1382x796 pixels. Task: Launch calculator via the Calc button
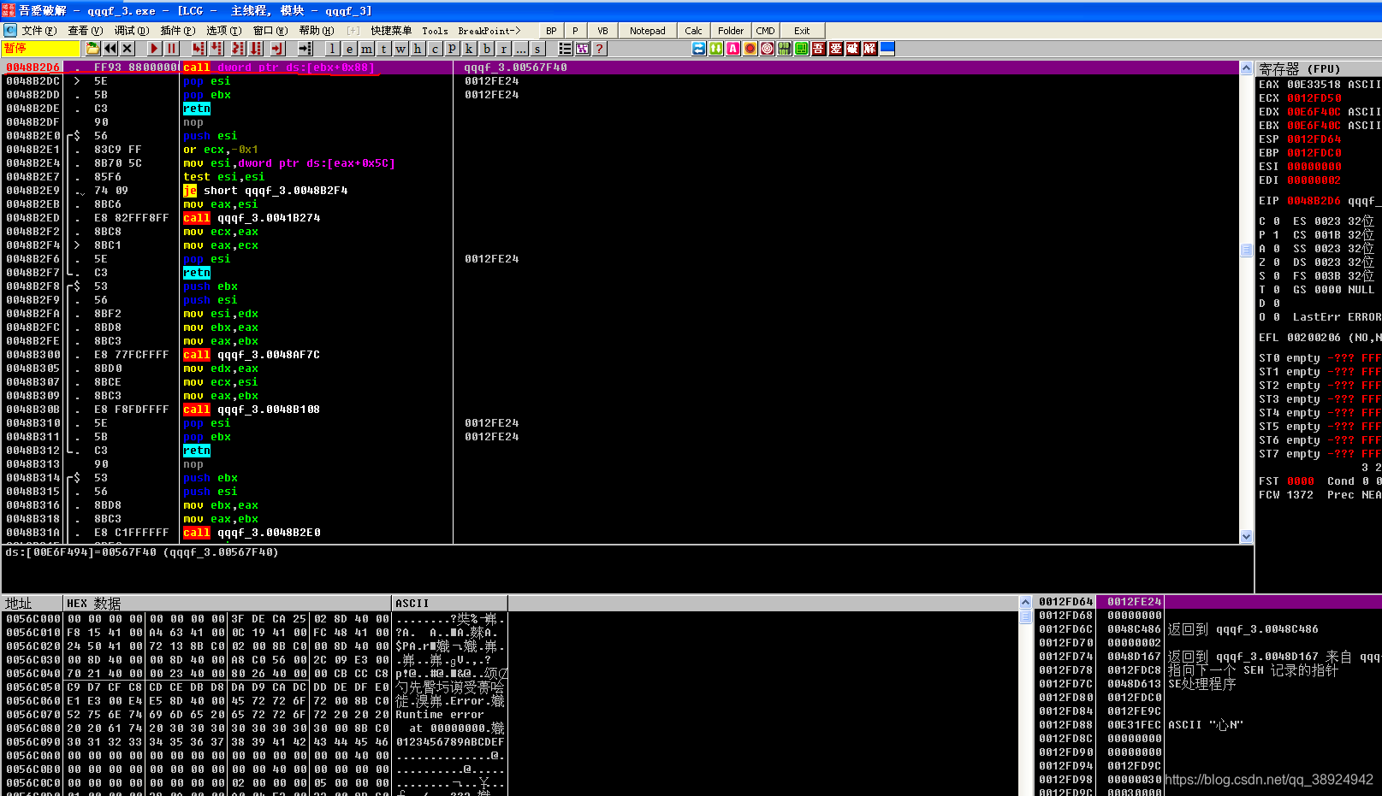tap(693, 31)
